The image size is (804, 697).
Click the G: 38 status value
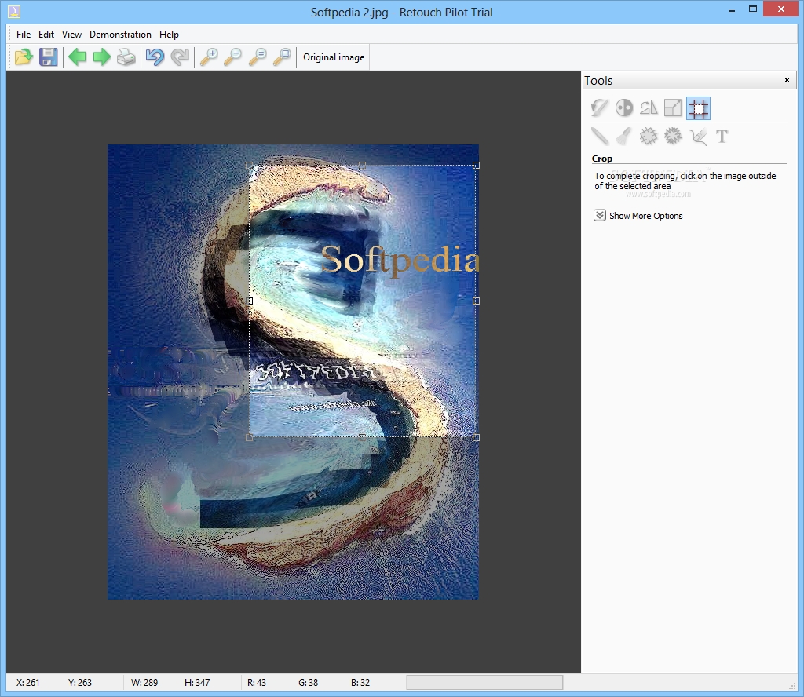click(x=308, y=683)
